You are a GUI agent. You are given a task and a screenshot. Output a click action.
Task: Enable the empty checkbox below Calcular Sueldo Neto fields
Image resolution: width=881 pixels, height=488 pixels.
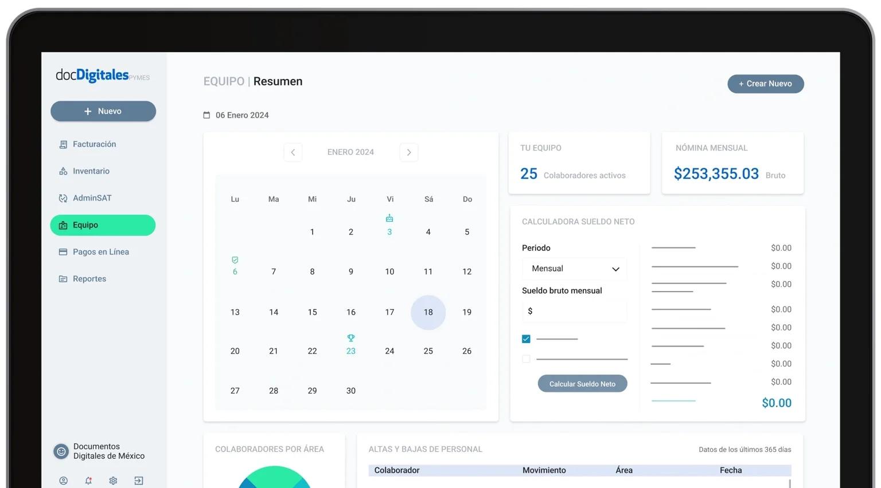[526, 359]
